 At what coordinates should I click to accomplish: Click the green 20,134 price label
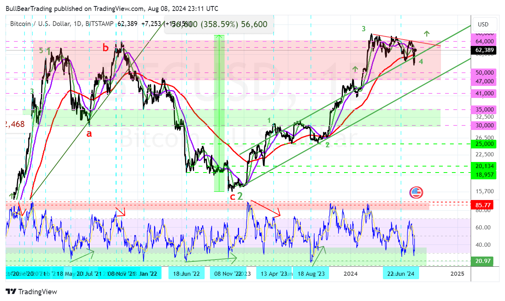(484, 166)
